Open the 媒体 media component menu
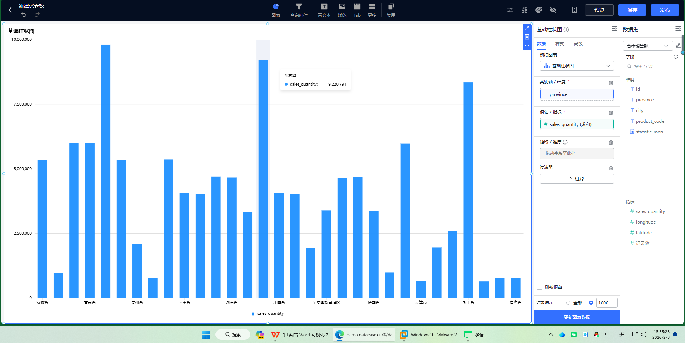 pos(342,10)
